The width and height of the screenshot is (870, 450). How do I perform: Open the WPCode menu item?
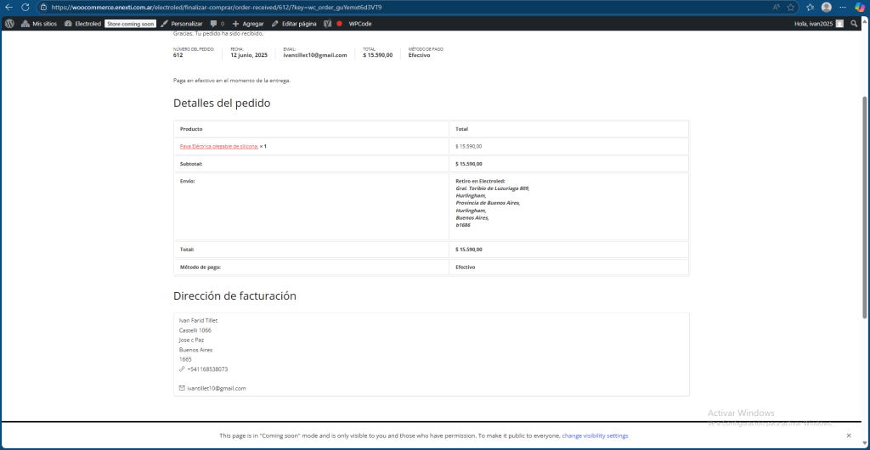click(x=360, y=24)
